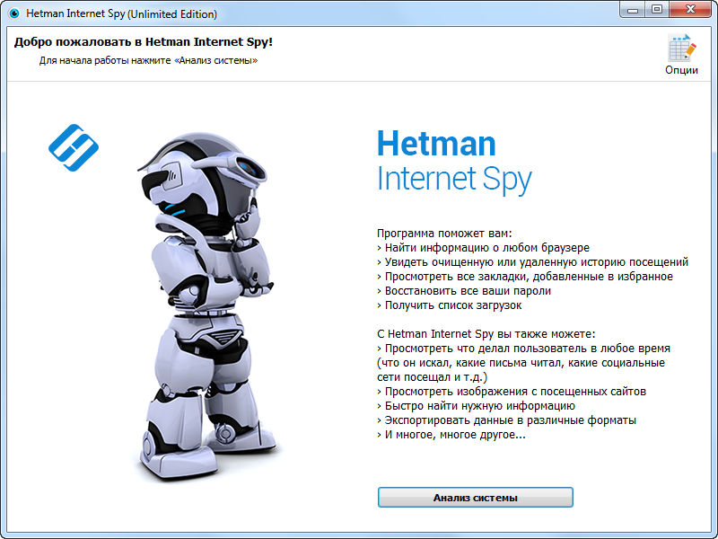Click the window title "Hetman Internet Spy (Unlimited Edition)"
Viewport: 718px width, 539px height.
coord(121,14)
